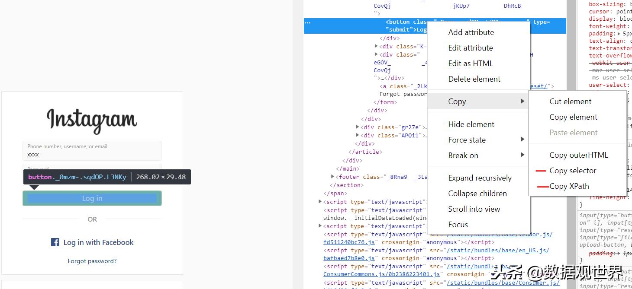Click Log in with Facebook link
632x289 pixels.
[98, 242]
